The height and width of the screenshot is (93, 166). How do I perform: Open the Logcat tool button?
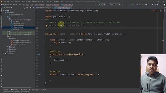coord(43,90)
